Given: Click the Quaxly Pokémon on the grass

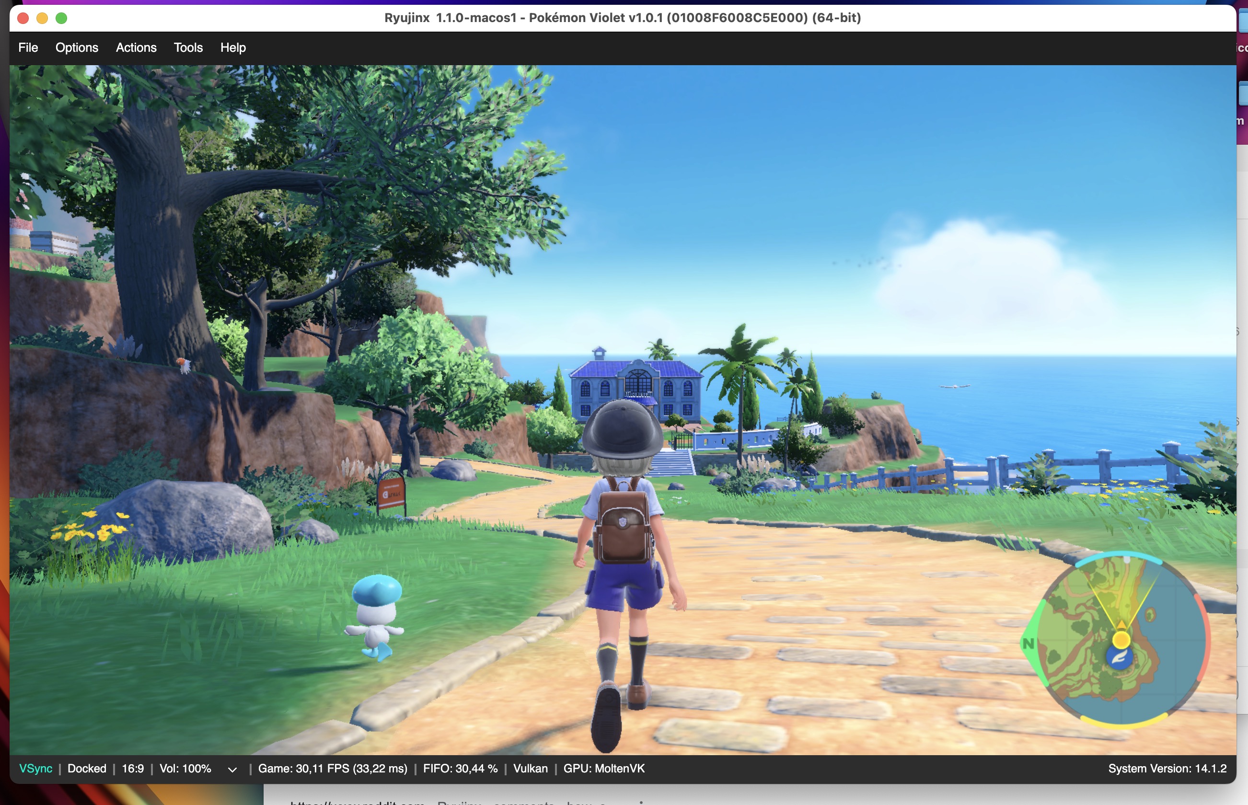Looking at the screenshot, I should 376,615.
